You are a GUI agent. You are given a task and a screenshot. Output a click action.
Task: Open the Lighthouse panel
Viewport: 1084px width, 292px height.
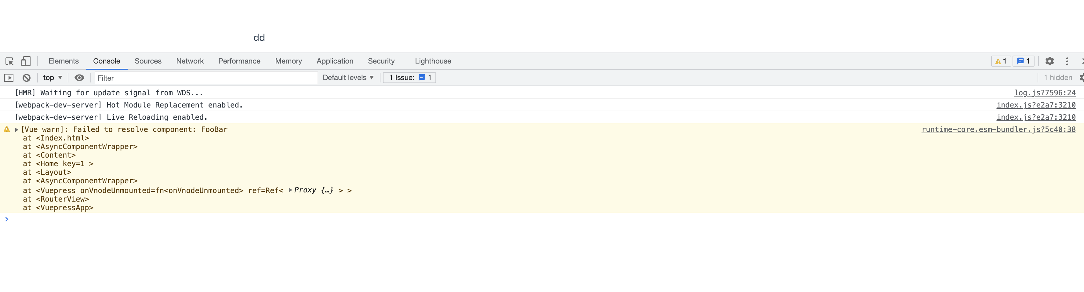[x=433, y=61]
